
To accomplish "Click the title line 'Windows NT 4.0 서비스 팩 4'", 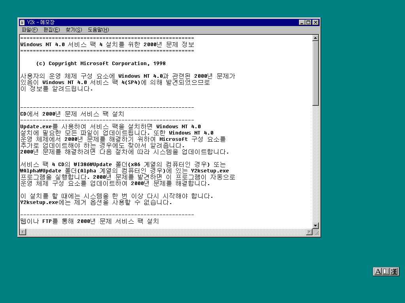I will pyautogui.click(x=61, y=45).
